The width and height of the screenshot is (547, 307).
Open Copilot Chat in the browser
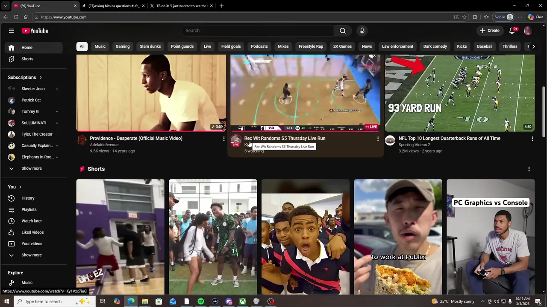coord(535,17)
